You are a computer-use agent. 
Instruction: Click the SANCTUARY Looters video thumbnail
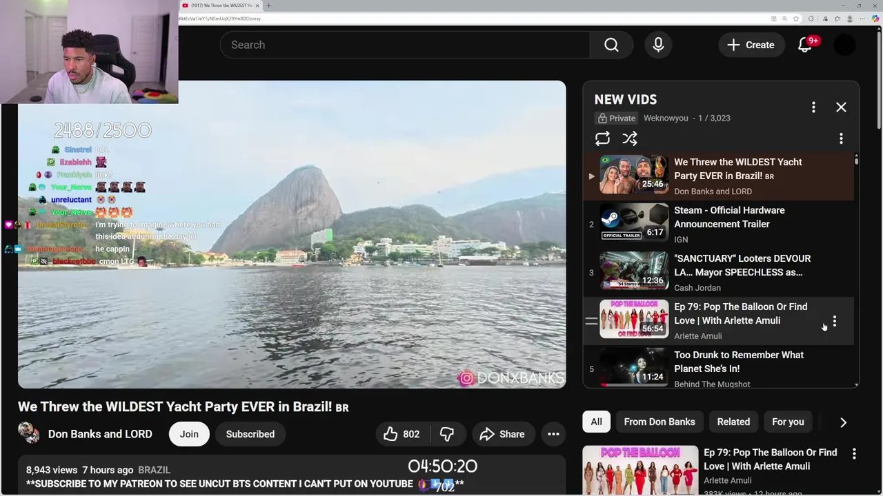634,271
